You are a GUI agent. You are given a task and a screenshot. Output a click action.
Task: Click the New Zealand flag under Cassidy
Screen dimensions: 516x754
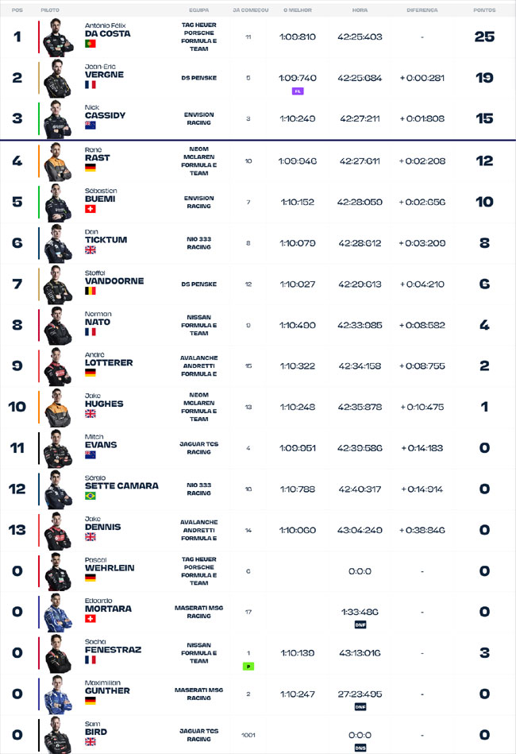point(90,126)
